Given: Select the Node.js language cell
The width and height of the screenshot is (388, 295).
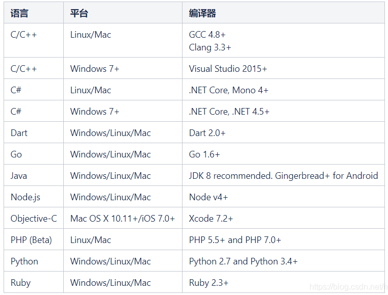Looking at the screenshot, I should click(x=23, y=197).
